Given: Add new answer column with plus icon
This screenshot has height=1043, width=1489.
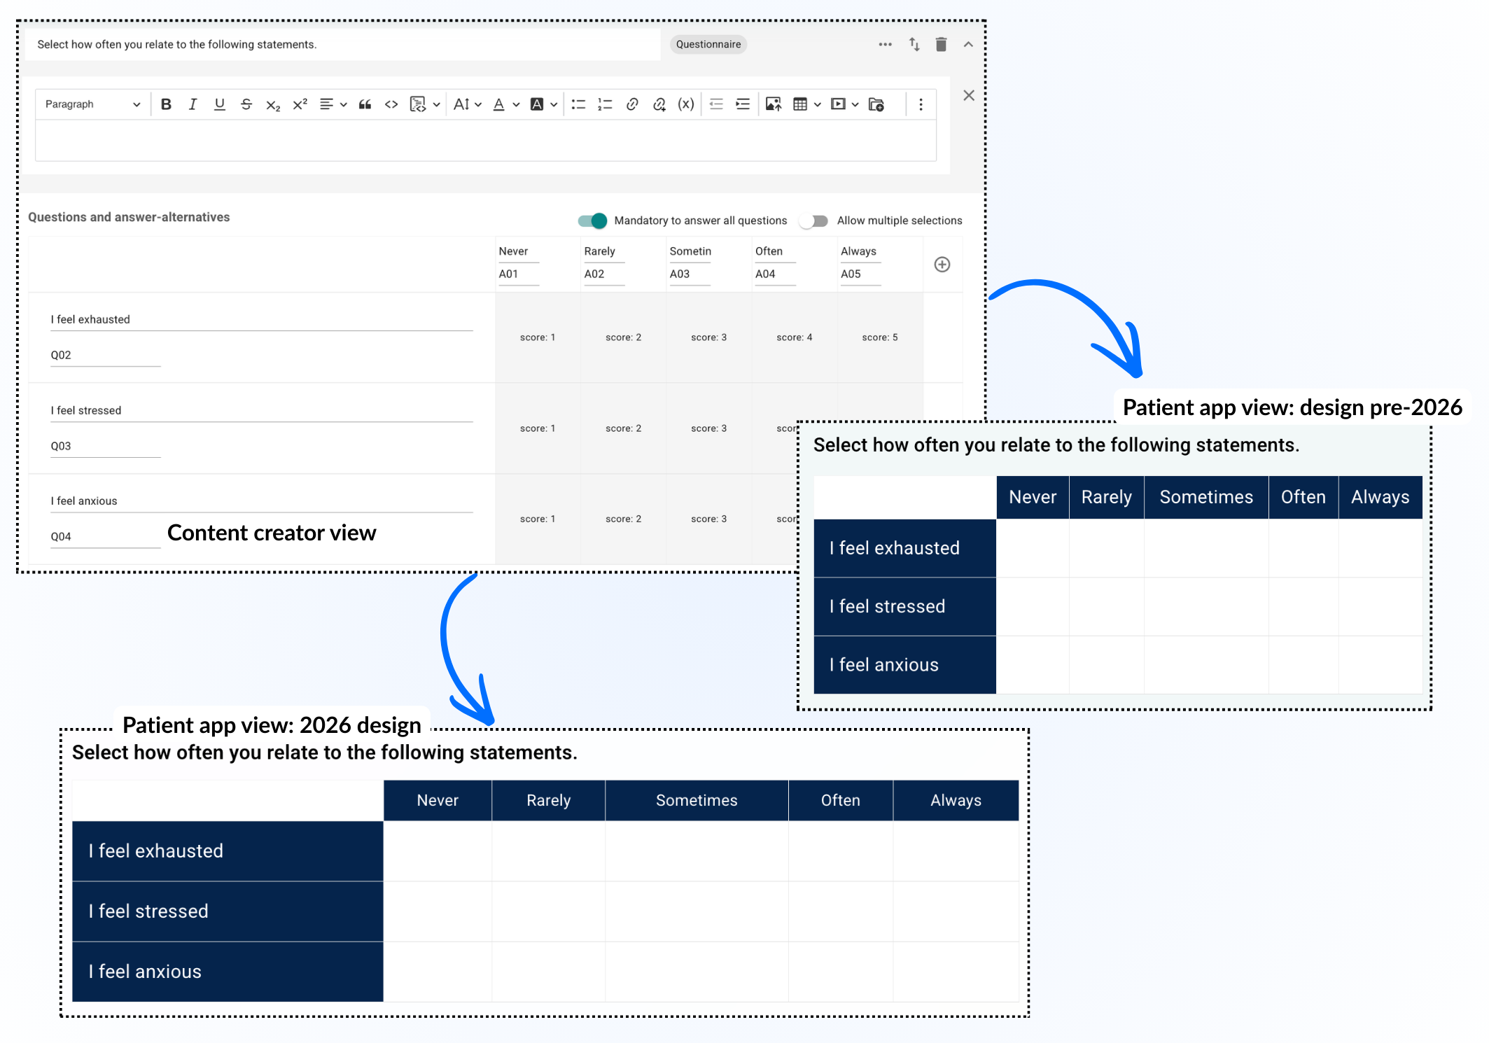Looking at the screenshot, I should [x=942, y=265].
